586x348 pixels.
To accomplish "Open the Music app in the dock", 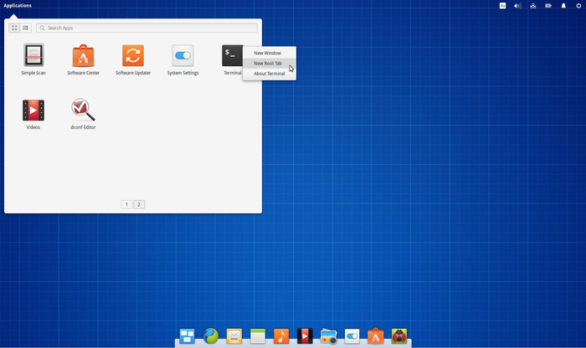I will (281, 336).
